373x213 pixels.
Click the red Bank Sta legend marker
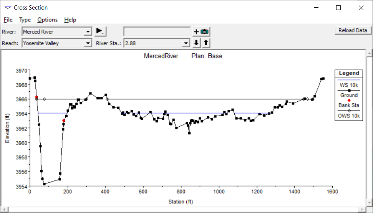pyautogui.click(x=348, y=100)
